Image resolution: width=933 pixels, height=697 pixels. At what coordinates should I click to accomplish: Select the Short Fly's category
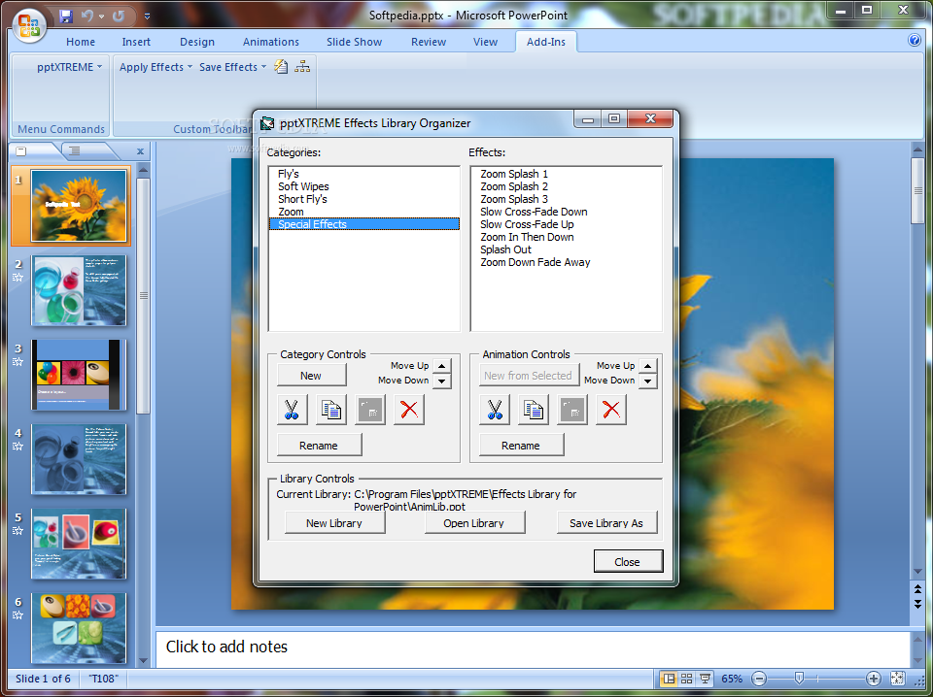click(364, 199)
